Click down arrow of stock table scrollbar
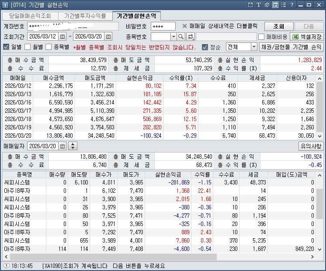This screenshot has width=326, height=271. click(x=319, y=249)
